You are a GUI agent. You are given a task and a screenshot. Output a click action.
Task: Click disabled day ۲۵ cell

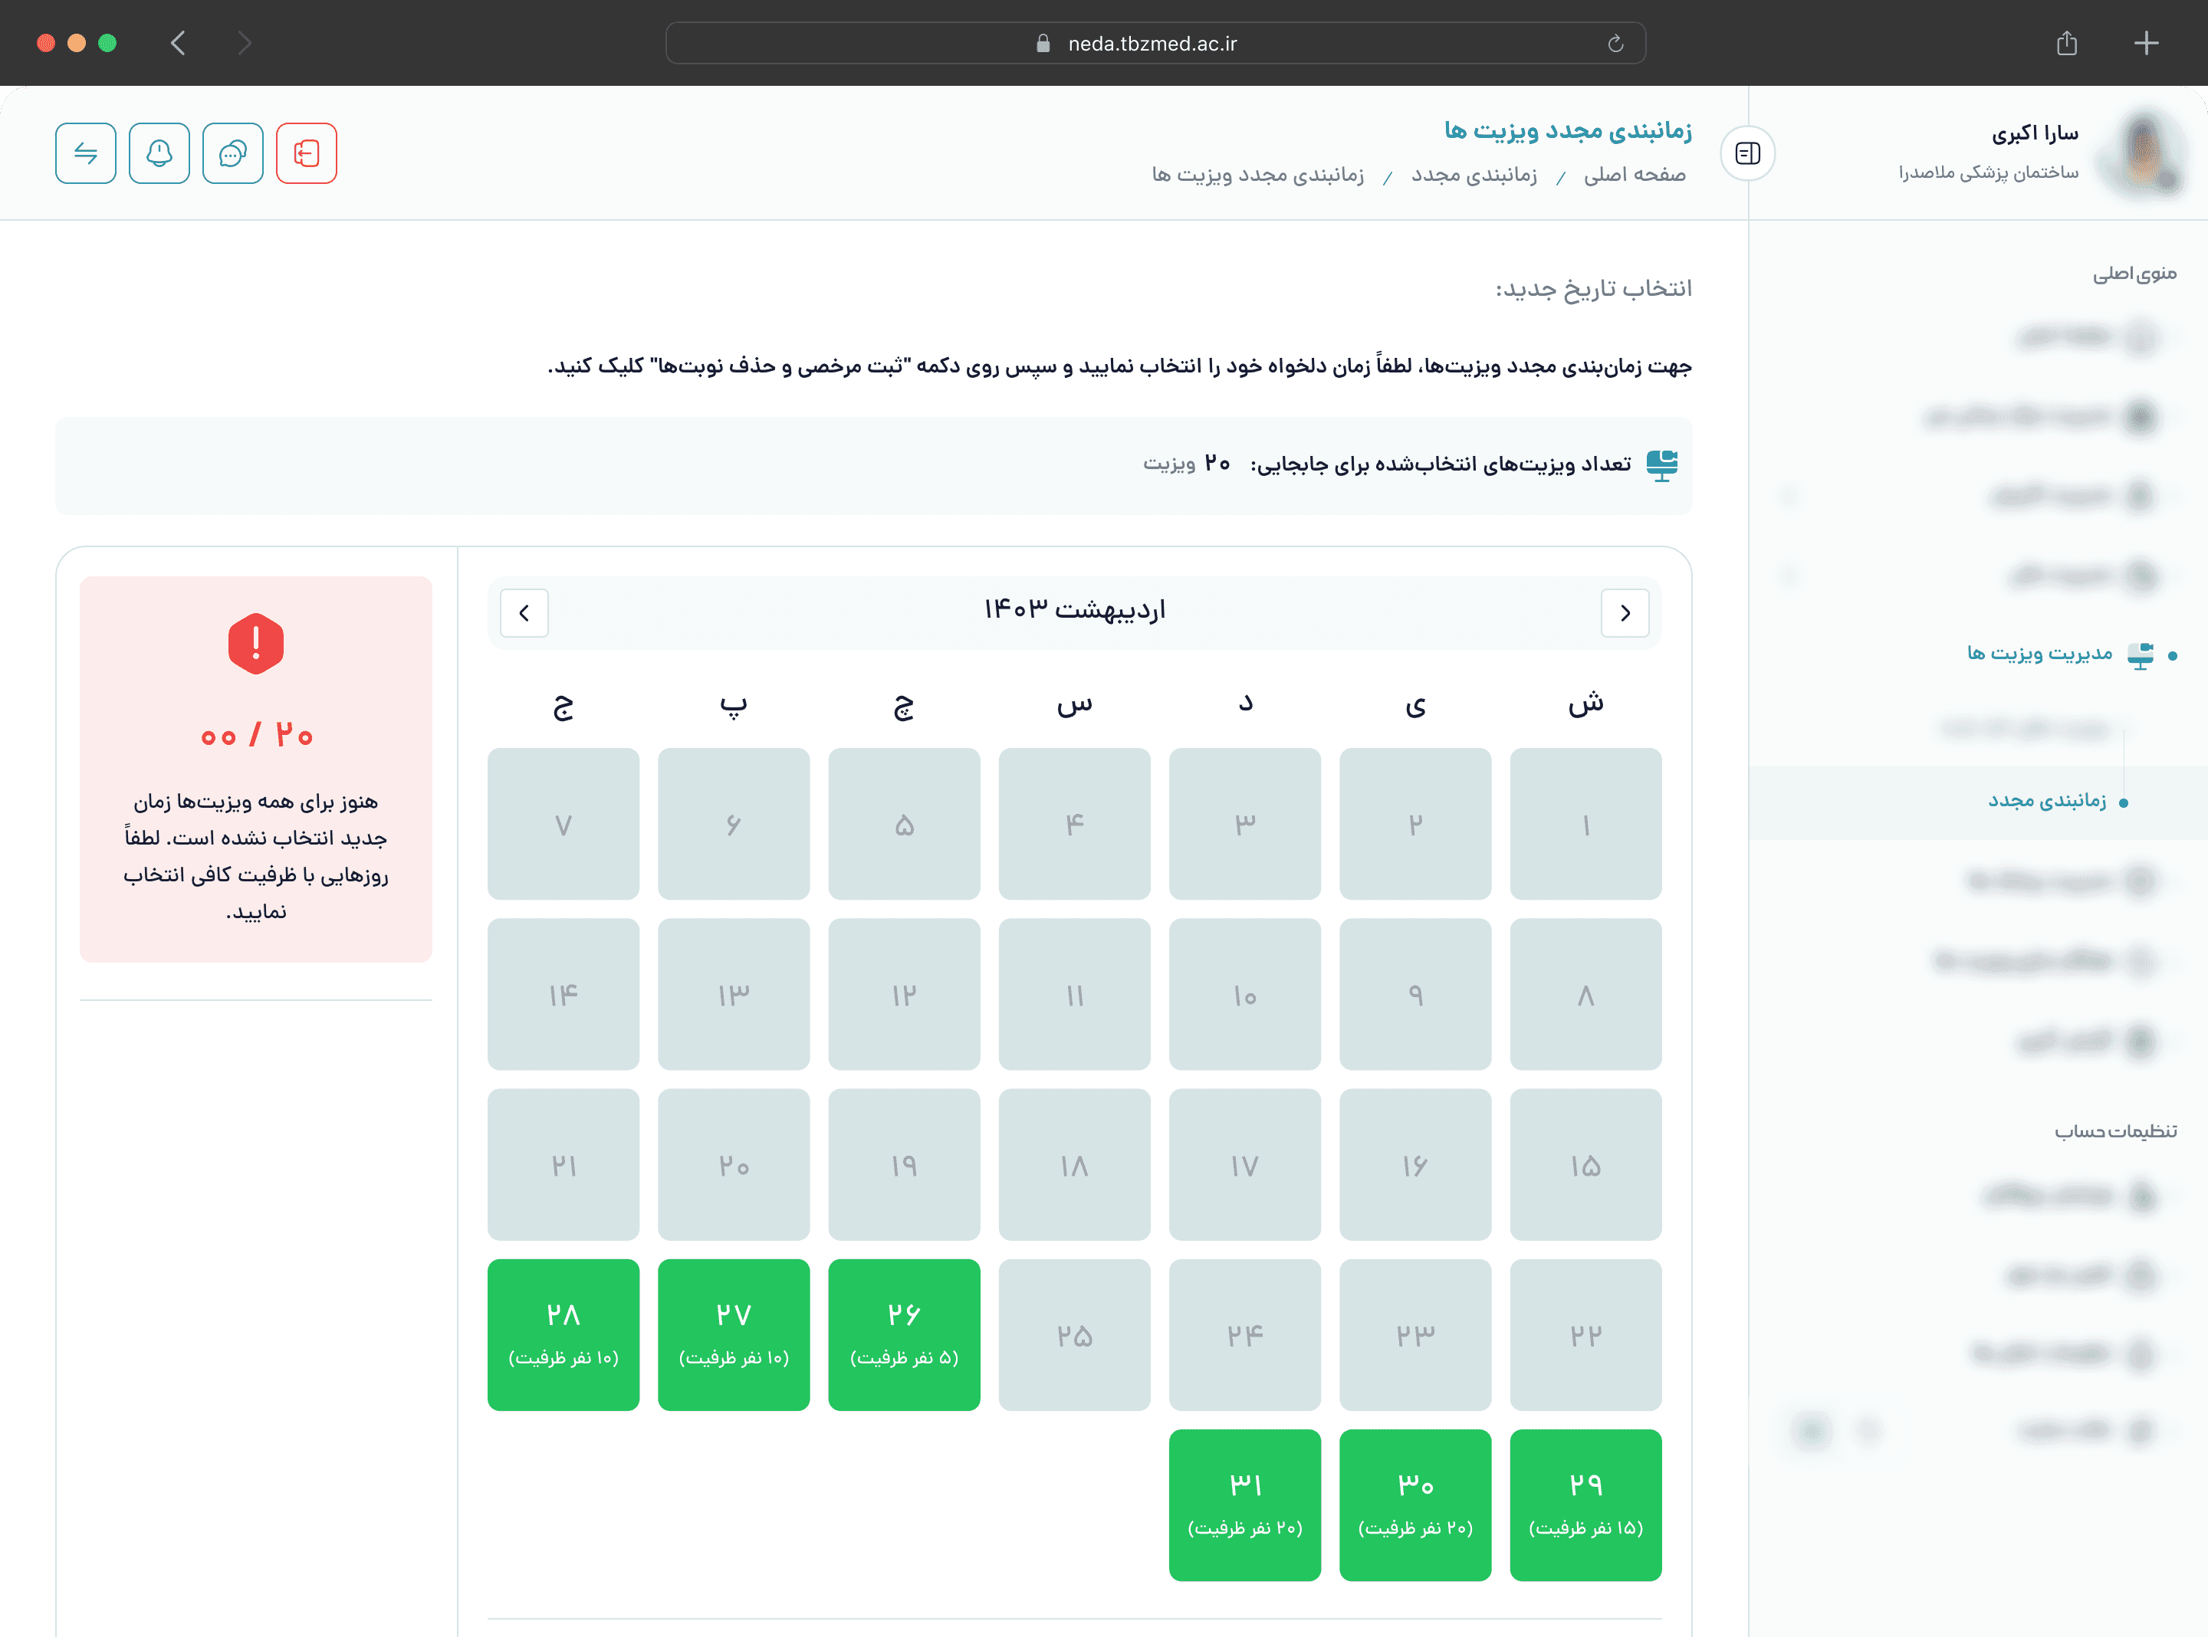pos(1074,1335)
